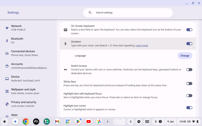The width and height of the screenshot is (202, 126).
Task: Open the keyboard preview thumbnail on shelf
Action: tap(119, 122)
